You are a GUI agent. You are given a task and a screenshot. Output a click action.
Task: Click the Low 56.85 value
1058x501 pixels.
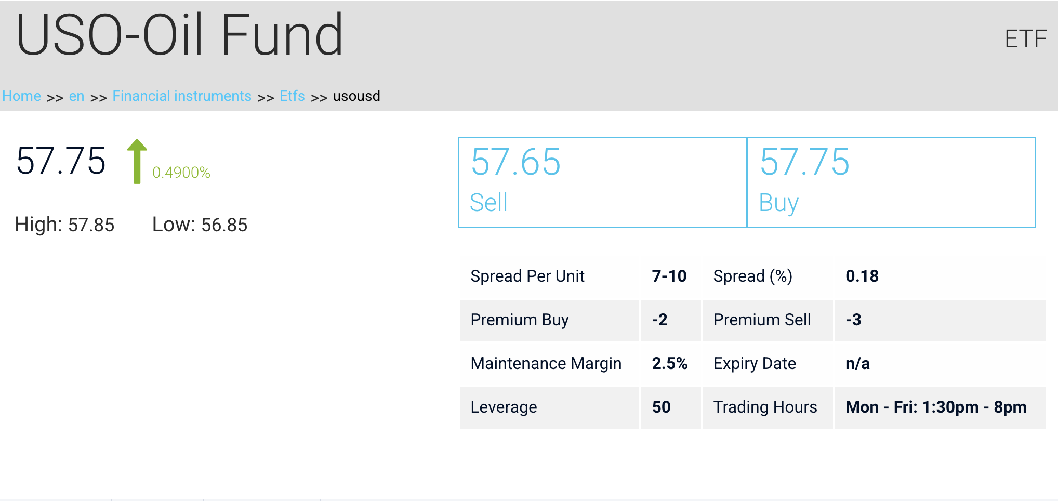point(224,225)
